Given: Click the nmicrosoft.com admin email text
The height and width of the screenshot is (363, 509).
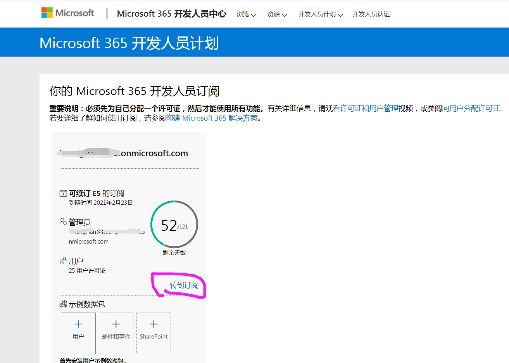Looking at the screenshot, I should tap(89, 242).
